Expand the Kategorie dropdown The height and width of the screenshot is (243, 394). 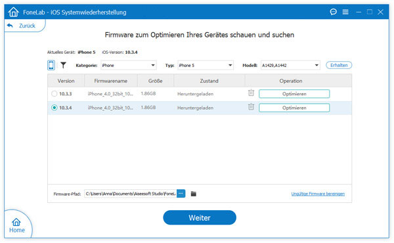[129, 65]
